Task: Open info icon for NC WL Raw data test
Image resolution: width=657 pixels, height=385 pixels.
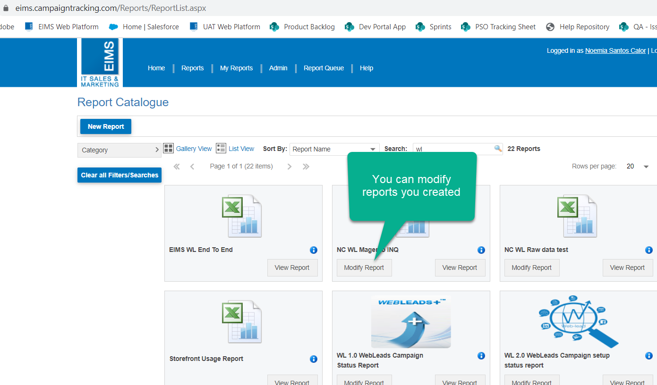Action: point(649,250)
